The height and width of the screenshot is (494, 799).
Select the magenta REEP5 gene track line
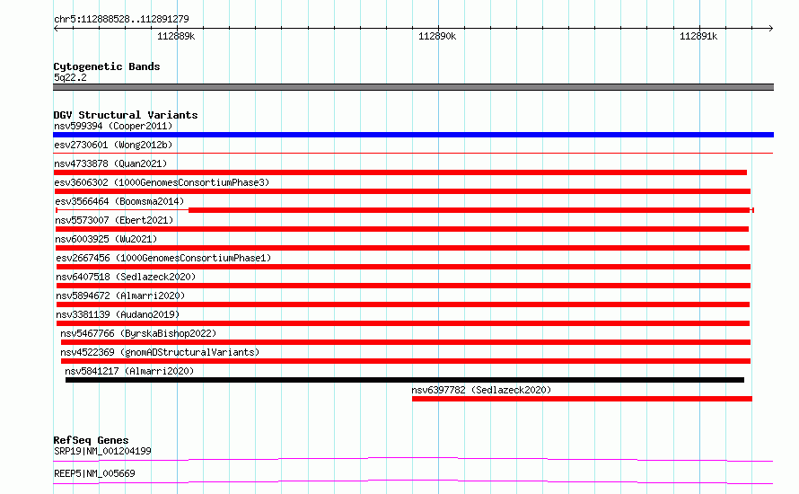(413, 481)
